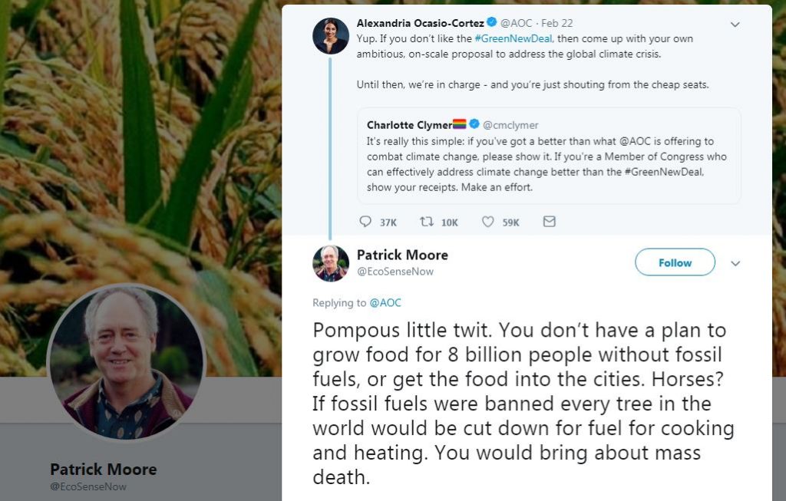The height and width of the screenshot is (501, 786).
Task: Open Patrick Moore's small tweet avatar
Action: coord(331,263)
